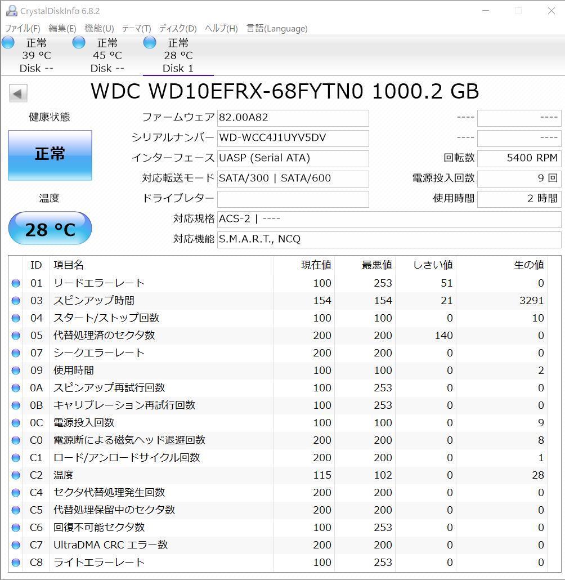Open the 機能(U) menu
This screenshot has width=565, height=580.
point(99,28)
